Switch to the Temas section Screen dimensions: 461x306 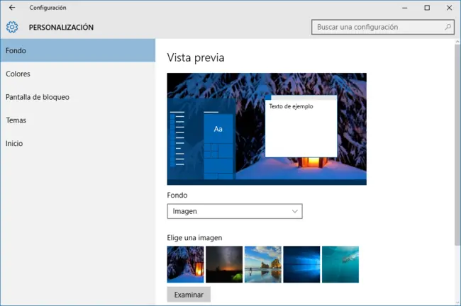(x=77, y=120)
